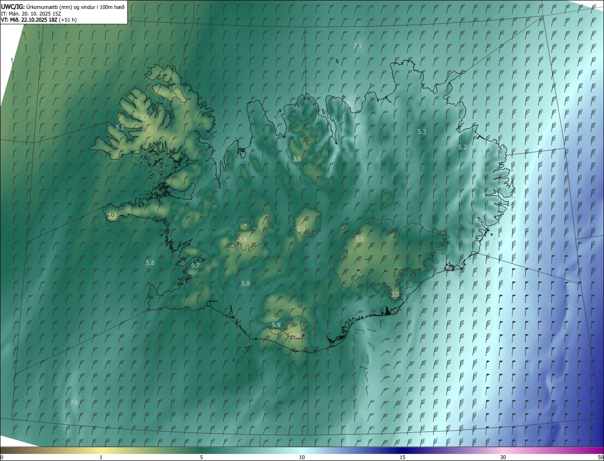Click the 5.1 value in the Westfjords

click(x=120, y=128)
